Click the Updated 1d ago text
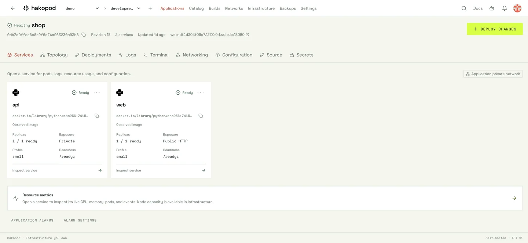 (x=151, y=35)
